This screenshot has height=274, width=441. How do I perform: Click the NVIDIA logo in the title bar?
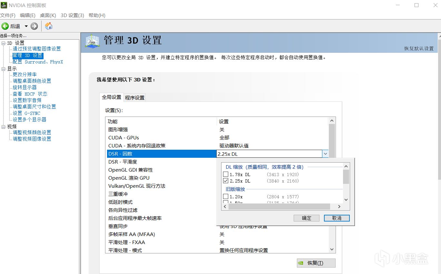(x=4, y=5)
